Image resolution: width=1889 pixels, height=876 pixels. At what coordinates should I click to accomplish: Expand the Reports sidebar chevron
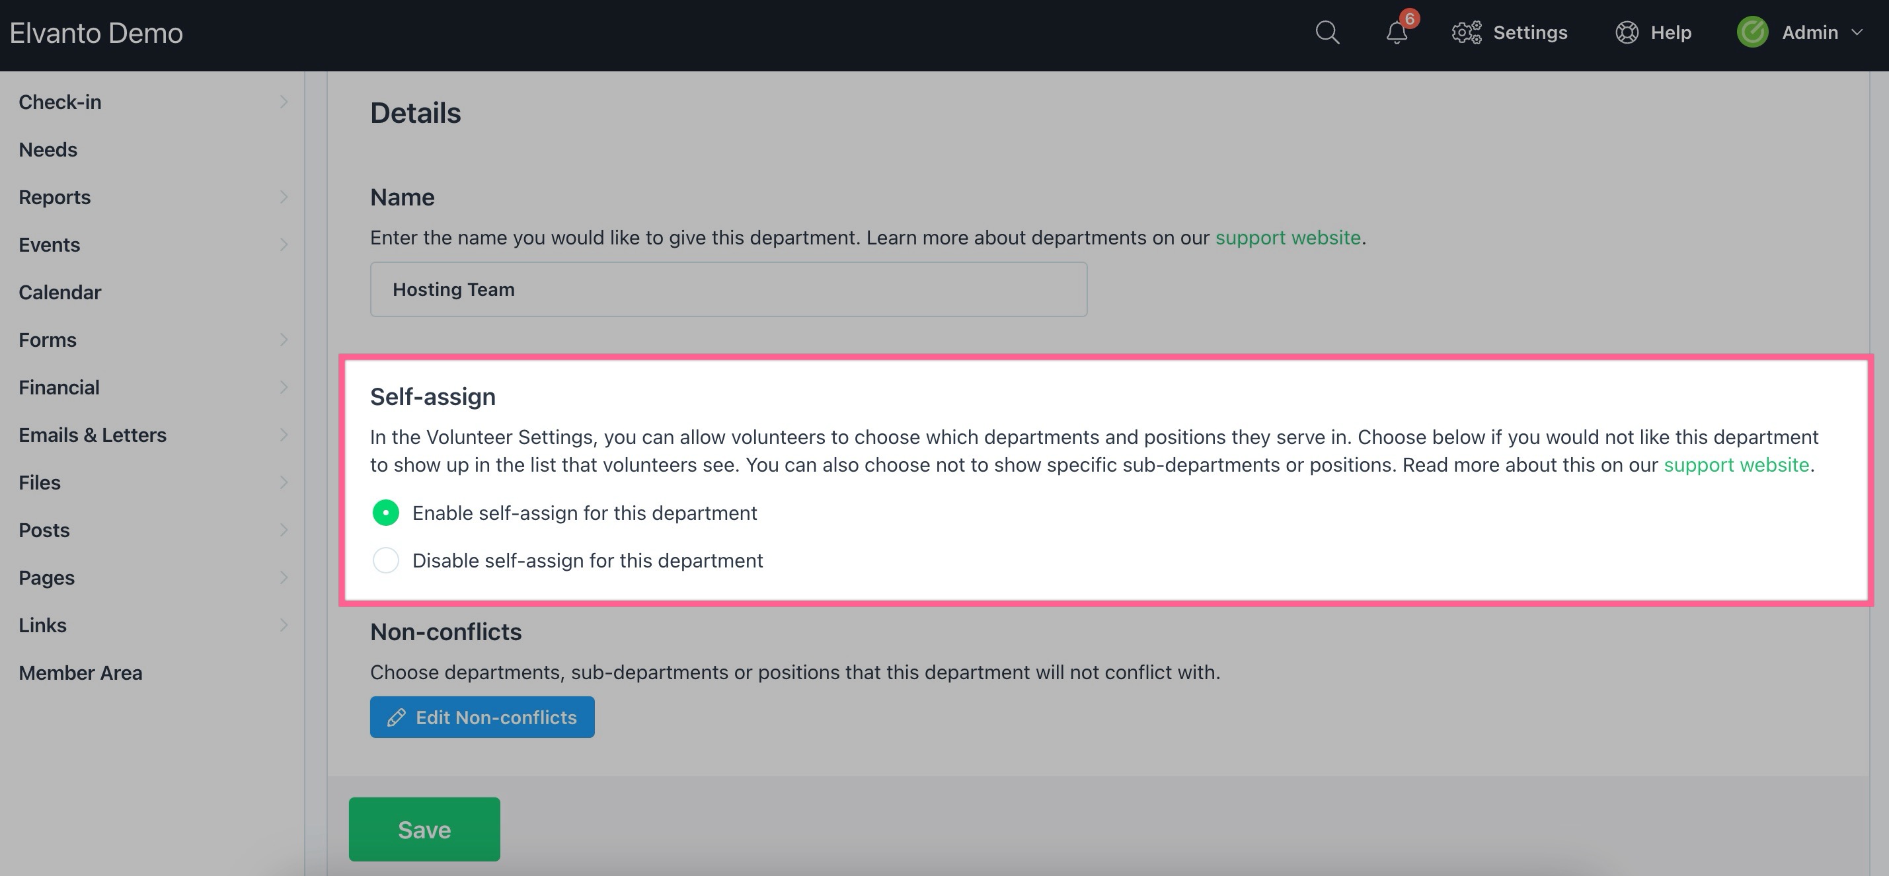(284, 197)
